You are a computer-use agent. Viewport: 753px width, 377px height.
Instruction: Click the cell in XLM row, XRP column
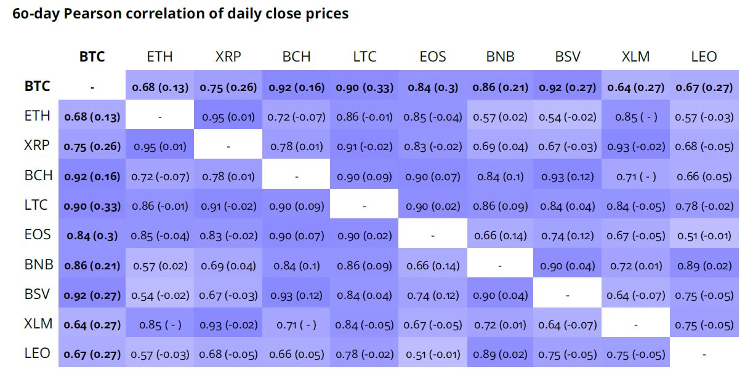pos(228,325)
